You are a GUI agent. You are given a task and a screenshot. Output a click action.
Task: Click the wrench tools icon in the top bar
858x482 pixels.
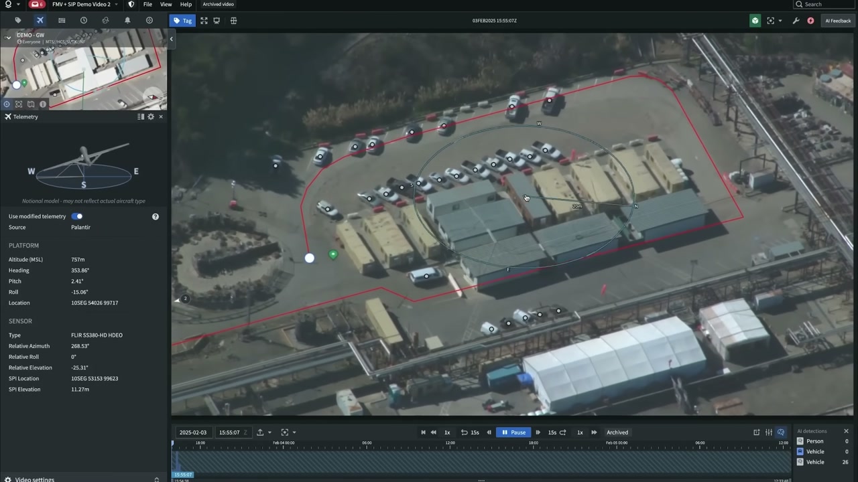tap(796, 21)
